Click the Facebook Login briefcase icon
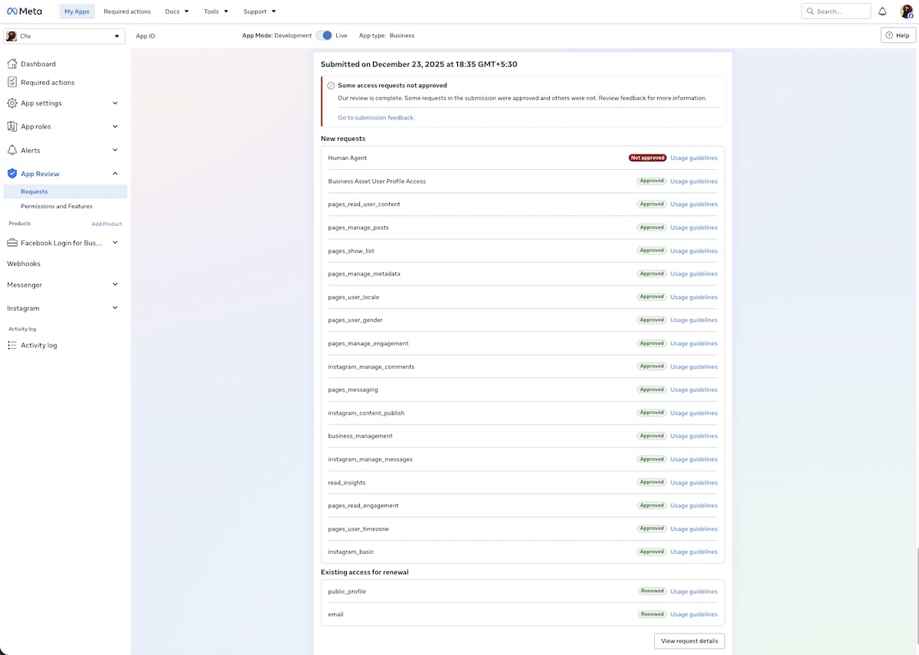 (x=12, y=243)
